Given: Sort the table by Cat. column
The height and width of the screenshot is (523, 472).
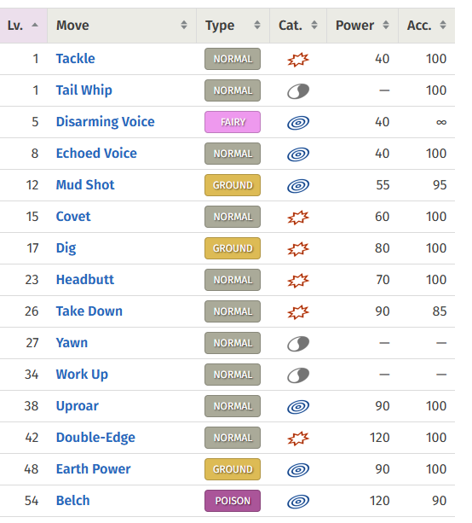Looking at the screenshot, I should tap(298, 26).
